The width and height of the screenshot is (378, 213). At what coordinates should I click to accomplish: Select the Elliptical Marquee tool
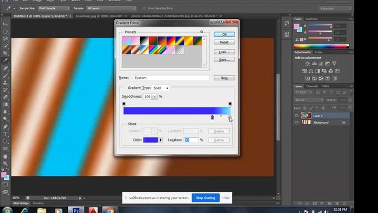point(5,31)
